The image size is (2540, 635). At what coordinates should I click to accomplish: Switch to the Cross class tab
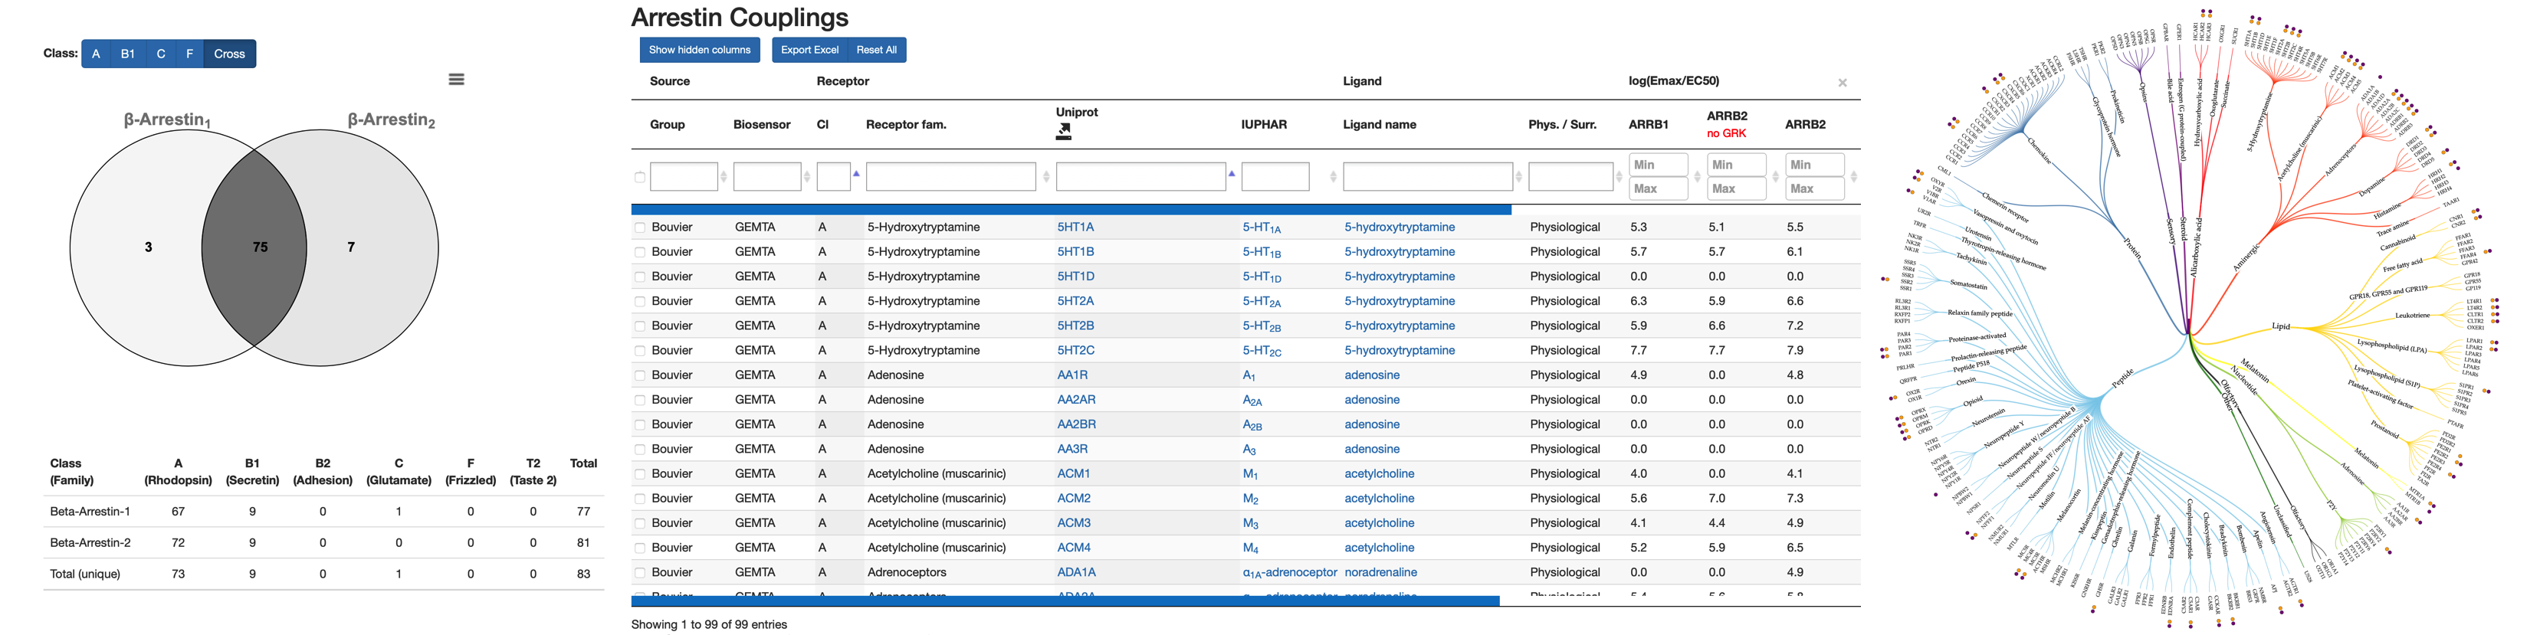coord(228,54)
